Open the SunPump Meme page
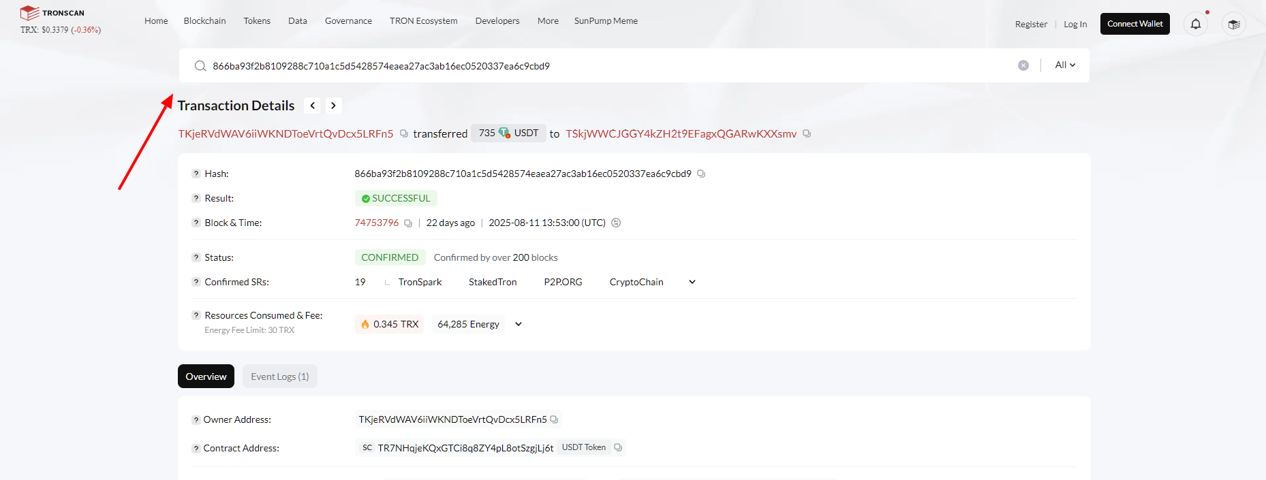Image resolution: width=1266 pixels, height=480 pixels. 606,21
